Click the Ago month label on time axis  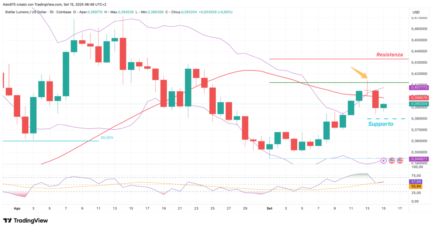pyautogui.click(x=17, y=208)
